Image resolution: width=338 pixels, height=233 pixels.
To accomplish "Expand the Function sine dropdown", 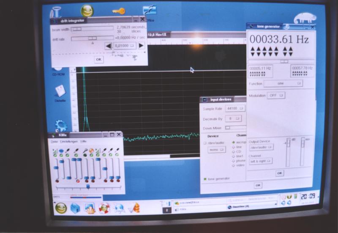I will 283,84.
